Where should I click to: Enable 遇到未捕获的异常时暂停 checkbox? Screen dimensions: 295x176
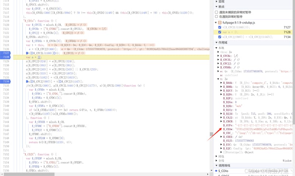click(216, 12)
